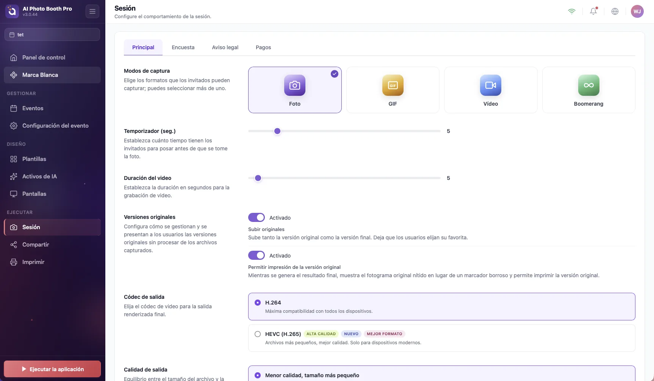Image resolution: width=654 pixels, height=381 pixels.
Task: Click Ejecutar la aplicación button
Action: click(52, 369)
